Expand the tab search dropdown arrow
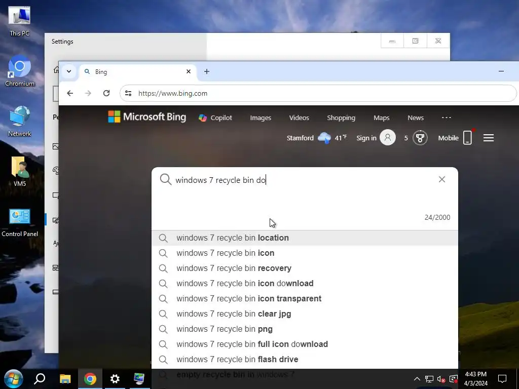 [69, 71]
